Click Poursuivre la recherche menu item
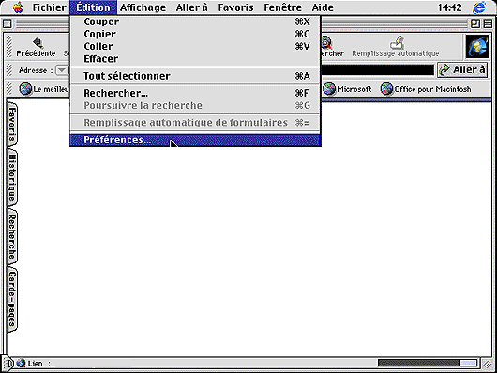The width and height of the screenshot is (497, 373). pyautogui.click(x=195, y=105)
